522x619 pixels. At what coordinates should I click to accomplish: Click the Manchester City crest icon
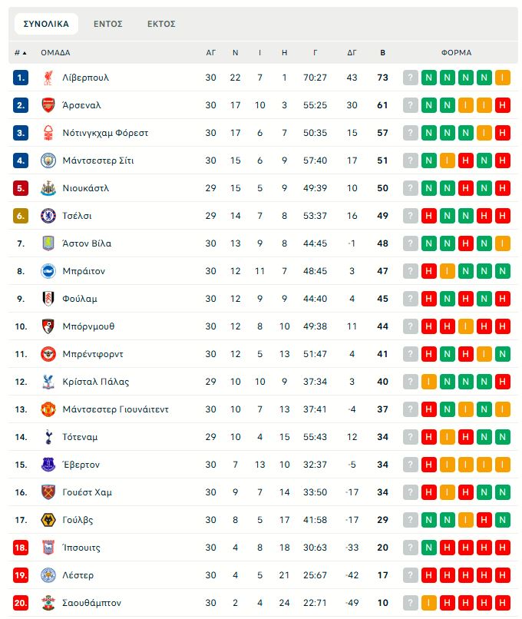(48, 161)
